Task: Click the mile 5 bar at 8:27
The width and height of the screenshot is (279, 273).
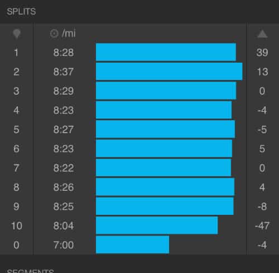Action: pos(165,129)
